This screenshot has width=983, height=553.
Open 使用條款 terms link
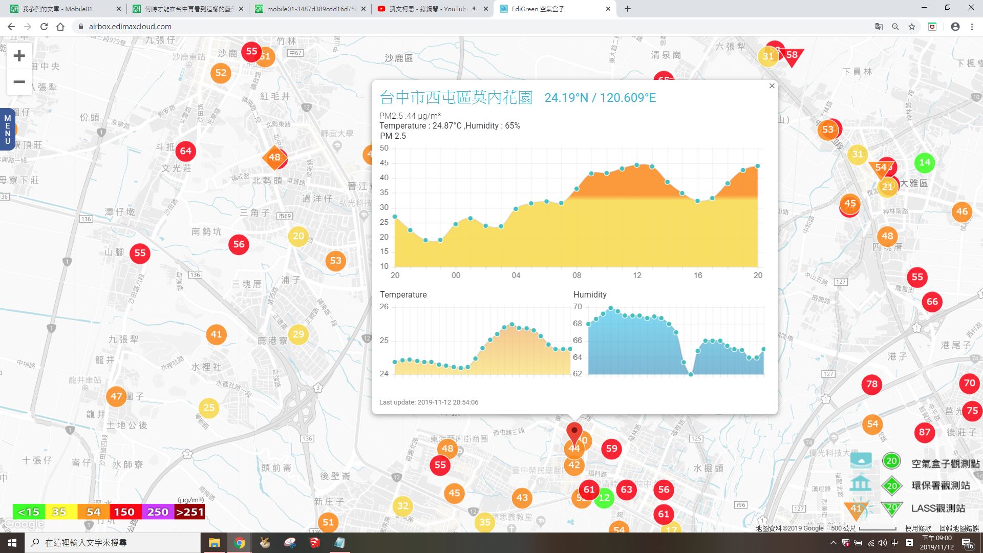918,528
